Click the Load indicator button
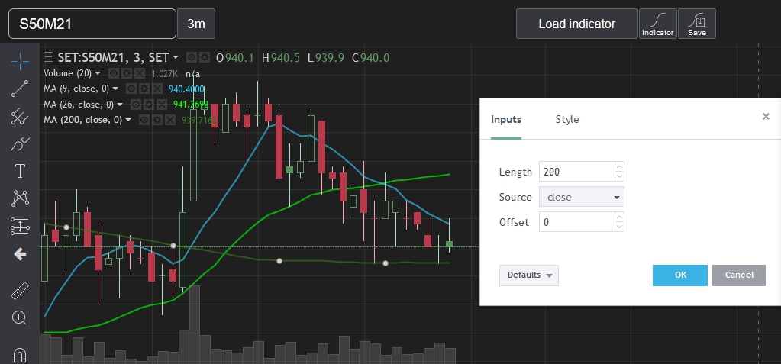 (577, 24)
